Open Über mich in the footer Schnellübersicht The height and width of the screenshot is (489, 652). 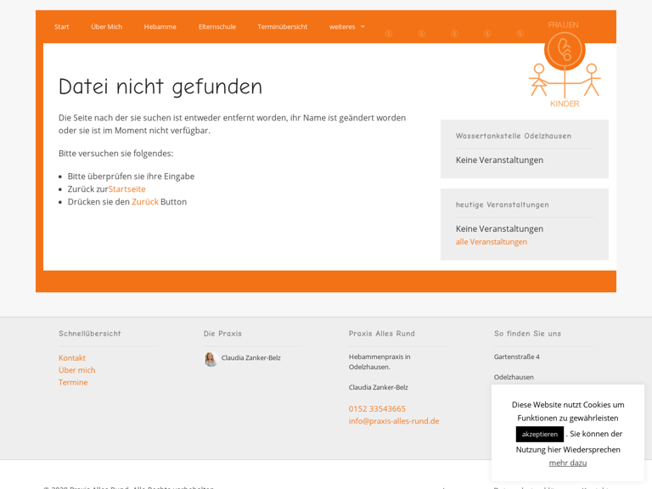click(x=77, y=370)
